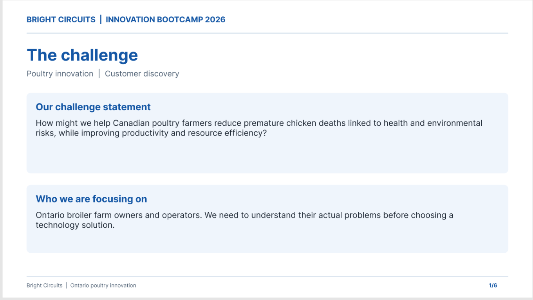The width and height of the screenshot is (533, 300).
Task: Click empty area in challenge statement card
Action: [x=267, y=156]
